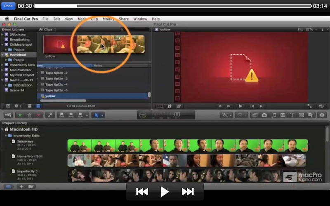Viewport: 330px width, 206px height.
Task: Click the Insert clip edit button
Action: click(x=71, y=115)
